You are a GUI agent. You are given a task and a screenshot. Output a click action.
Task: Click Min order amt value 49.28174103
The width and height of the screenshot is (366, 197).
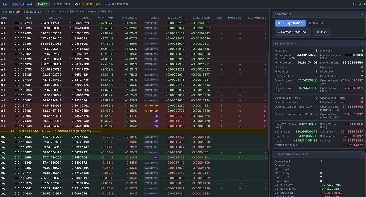click(307, 63)
